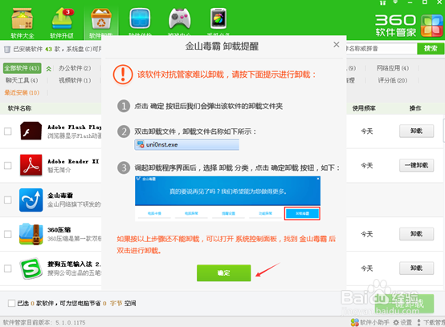Tick the Adobe Flash Player checkbox
This screenshot has width=445, height=327.
[8, 131]
